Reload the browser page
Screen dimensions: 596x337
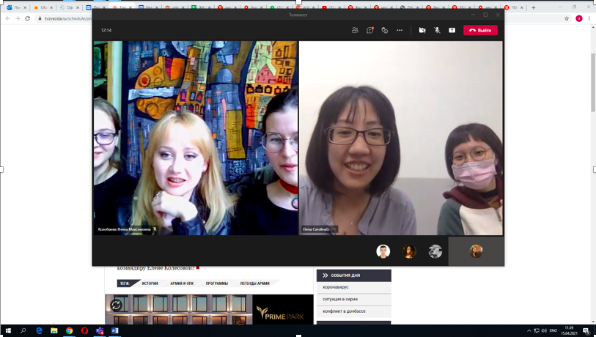click(x=28, y=18)
